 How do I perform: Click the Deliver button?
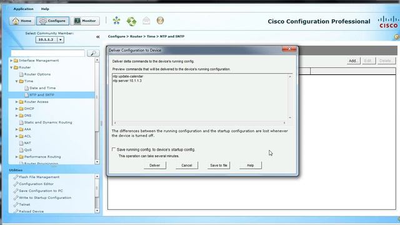tap(154, 165)
